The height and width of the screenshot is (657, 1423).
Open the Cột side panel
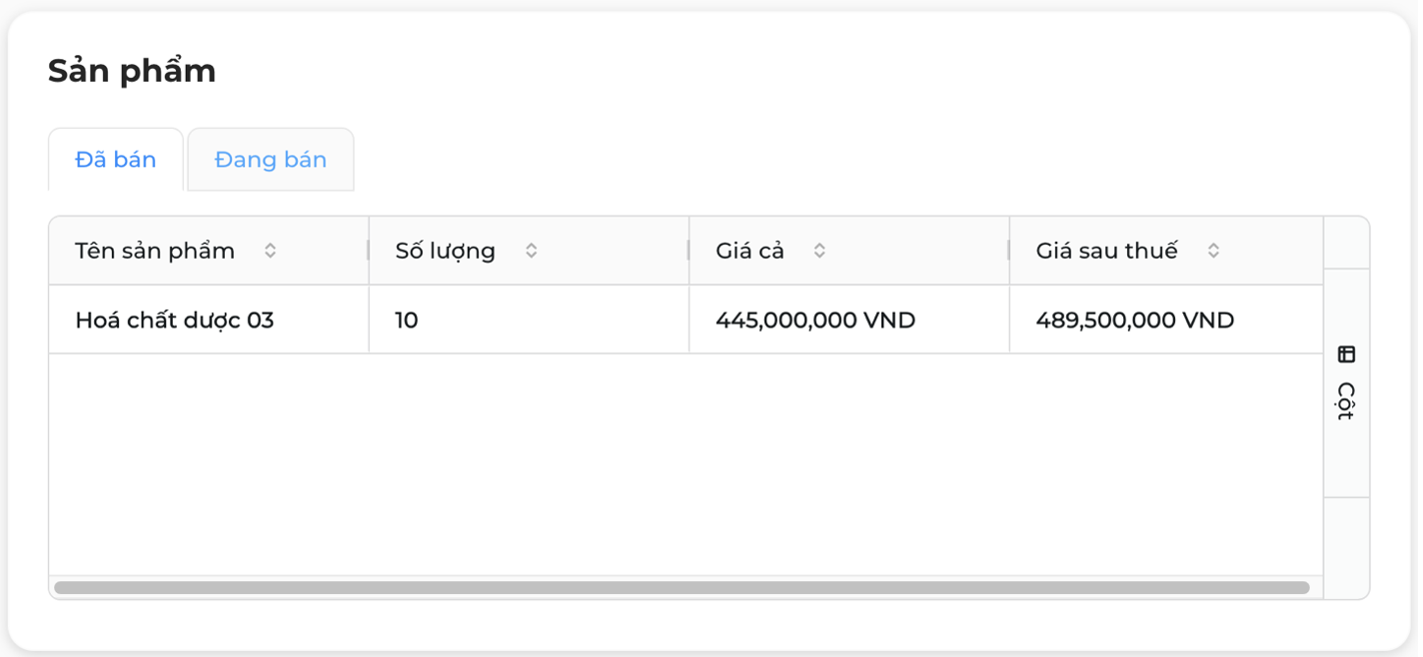[x=1346, y=383]
